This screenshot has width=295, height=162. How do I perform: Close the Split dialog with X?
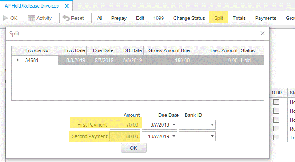pos(263,33)
